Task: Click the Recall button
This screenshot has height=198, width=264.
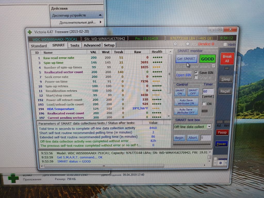Action: tap(225, 91)
